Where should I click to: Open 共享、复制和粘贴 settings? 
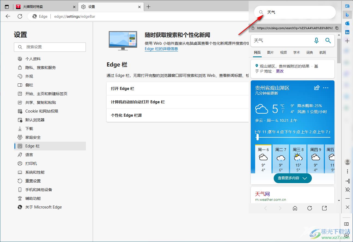pos(50,102)
